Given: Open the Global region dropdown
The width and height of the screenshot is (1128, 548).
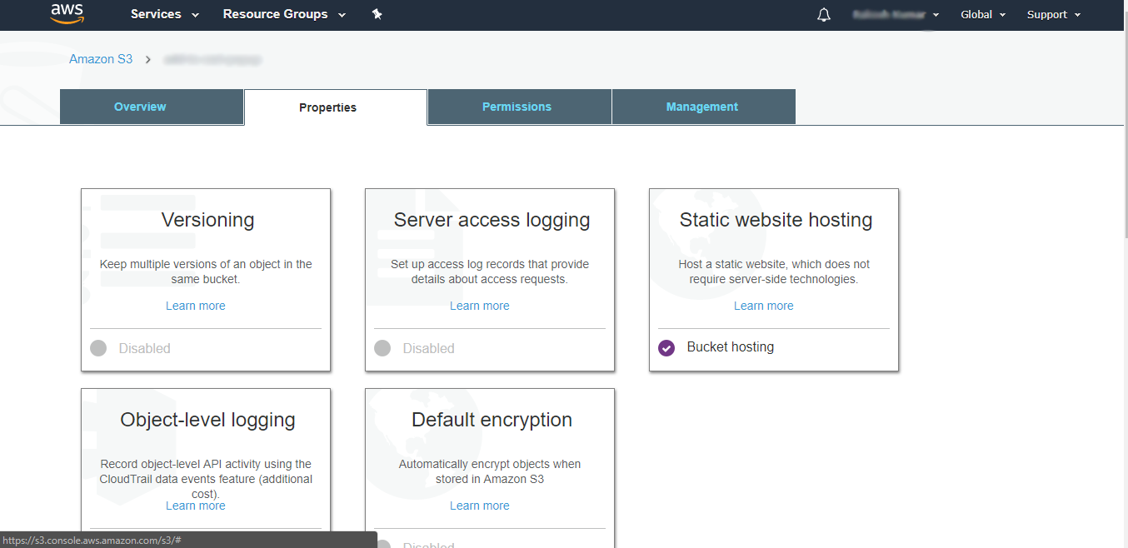Looking at the screenshot, I should (983, 15).
